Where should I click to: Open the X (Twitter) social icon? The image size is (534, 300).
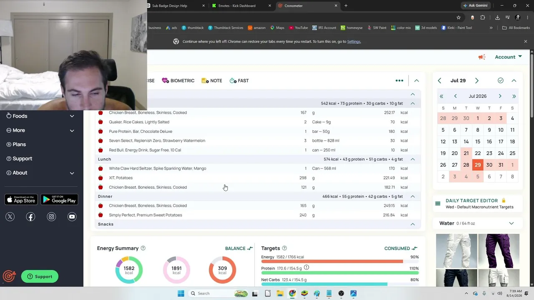pos(10,217)
